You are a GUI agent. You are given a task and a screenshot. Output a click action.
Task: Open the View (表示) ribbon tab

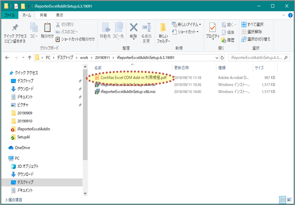(x=59, y=15)
